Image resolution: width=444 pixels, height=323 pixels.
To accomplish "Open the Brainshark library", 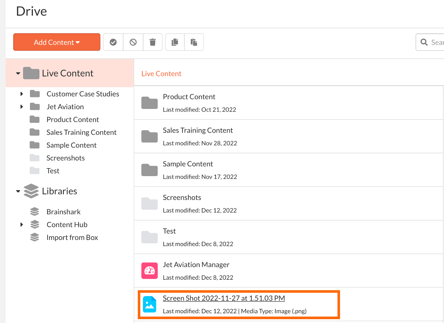I will 64,212.
